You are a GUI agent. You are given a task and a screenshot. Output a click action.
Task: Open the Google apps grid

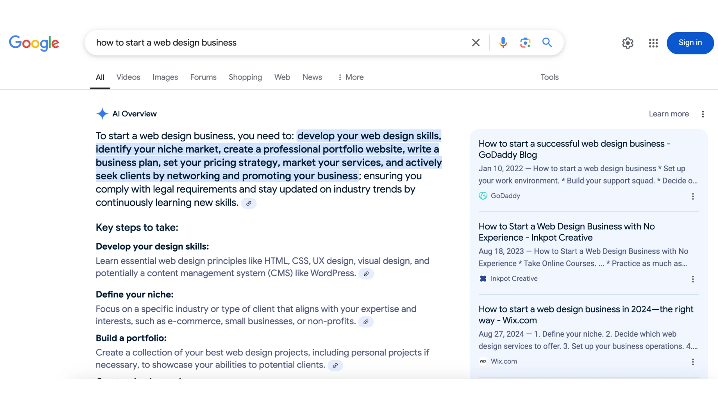tap(653, 43)
